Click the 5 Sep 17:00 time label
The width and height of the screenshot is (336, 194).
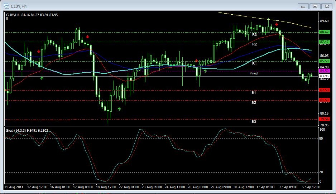coord(311,187)
